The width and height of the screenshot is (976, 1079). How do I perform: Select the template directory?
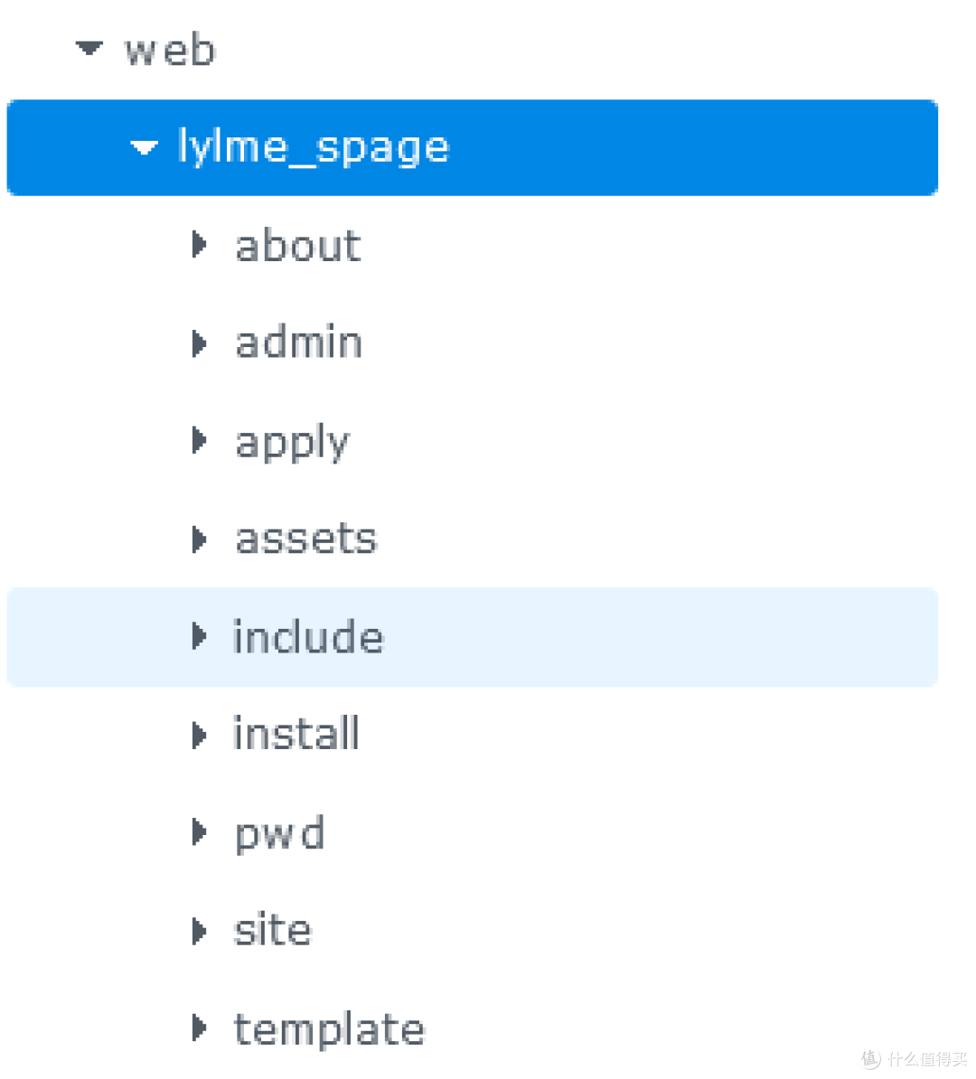tap(329, 1027)
